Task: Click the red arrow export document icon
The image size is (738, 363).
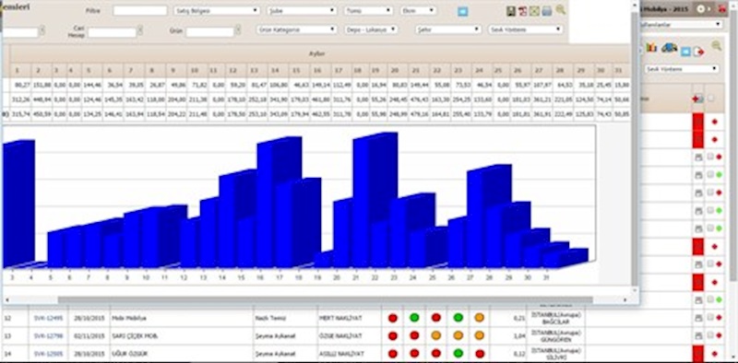Action: click(x=698, y=52)
